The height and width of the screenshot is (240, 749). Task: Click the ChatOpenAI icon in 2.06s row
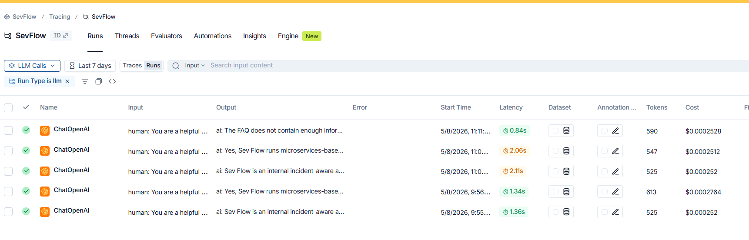coord(45,151)
